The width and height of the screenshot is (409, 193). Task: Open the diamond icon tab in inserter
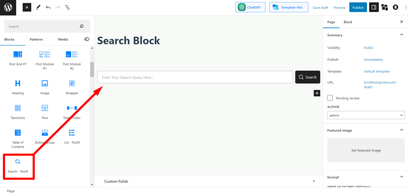[x=87, y=39]
